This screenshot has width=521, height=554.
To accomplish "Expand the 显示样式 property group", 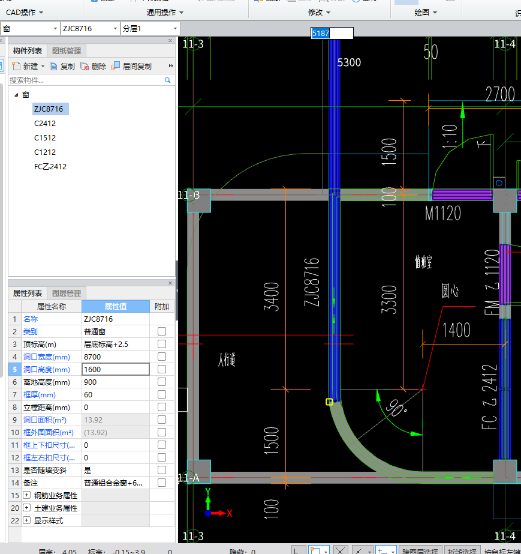I will click(26, 520).
